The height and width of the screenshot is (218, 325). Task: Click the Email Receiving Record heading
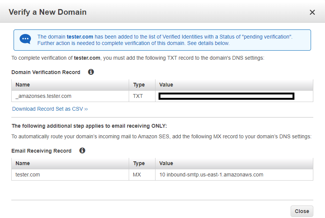click(41, 150)
